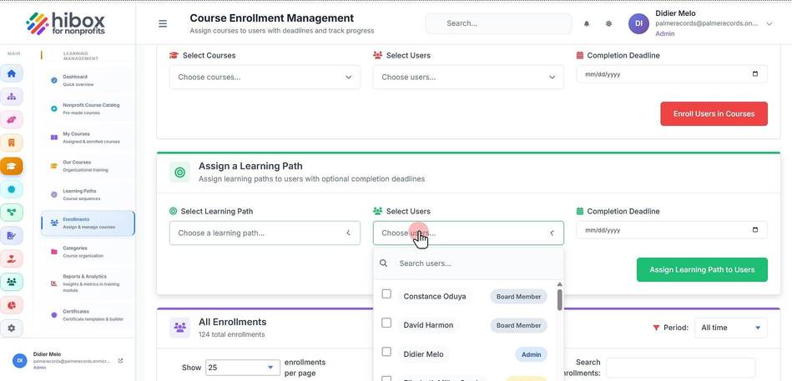Expand the account menu chevron

(x=769, y=23)
